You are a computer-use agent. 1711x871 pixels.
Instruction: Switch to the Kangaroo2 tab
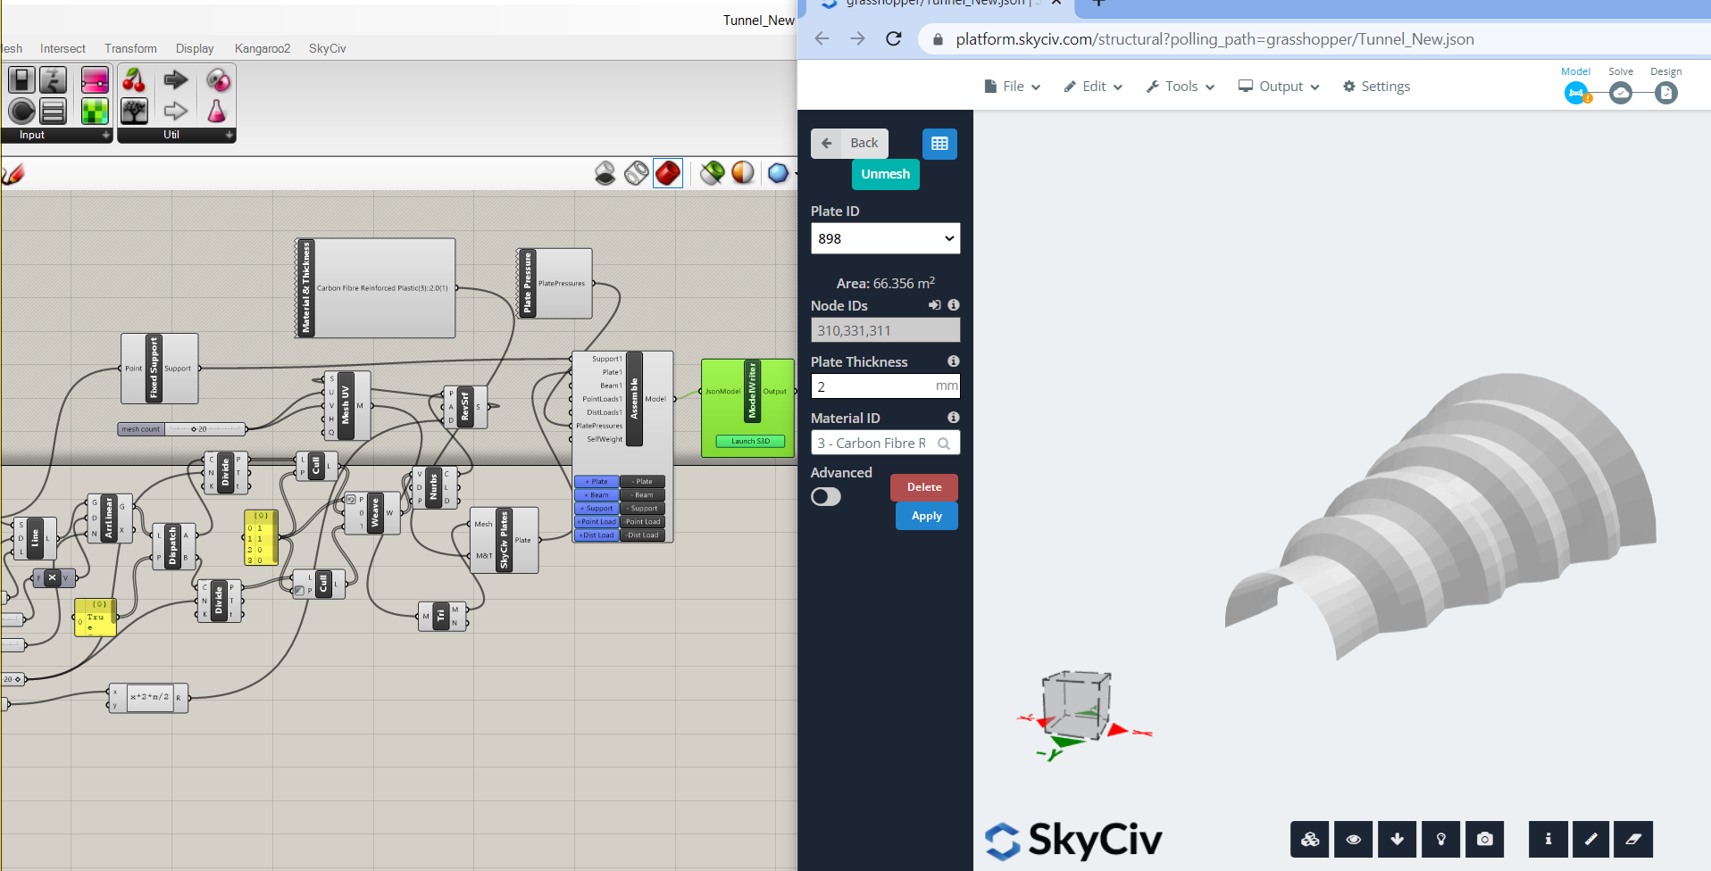point(262,48)
